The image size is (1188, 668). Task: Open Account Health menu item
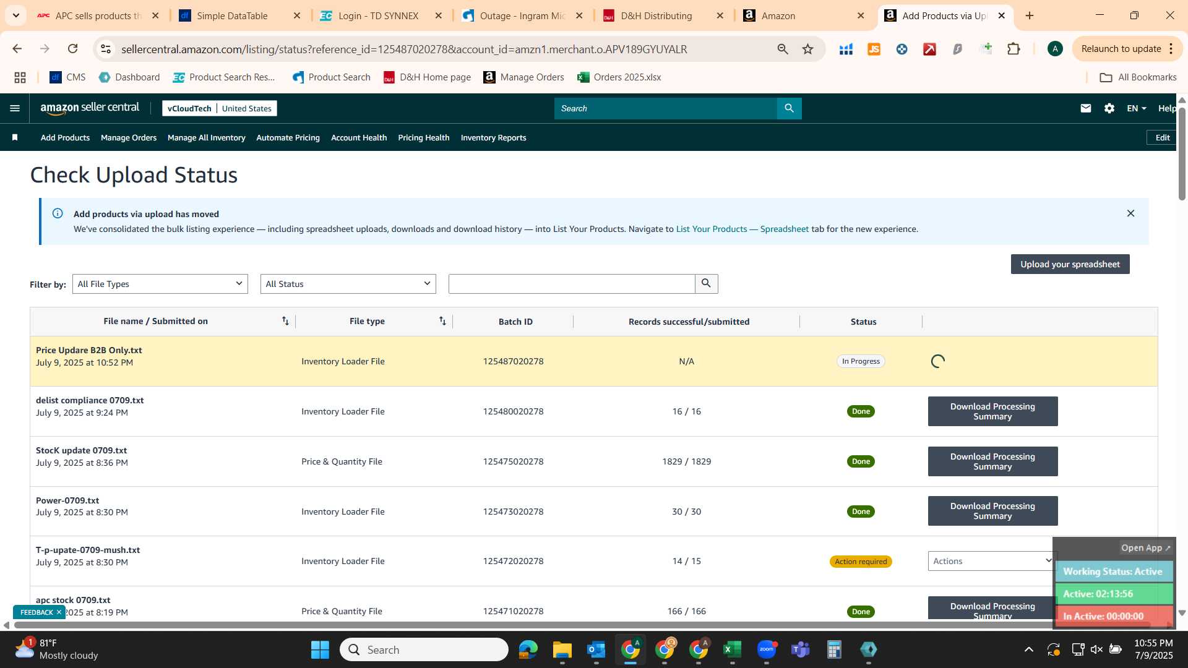(359, 137)
